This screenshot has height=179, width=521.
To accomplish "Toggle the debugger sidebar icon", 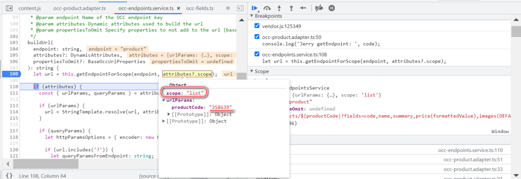I will 240,8.
